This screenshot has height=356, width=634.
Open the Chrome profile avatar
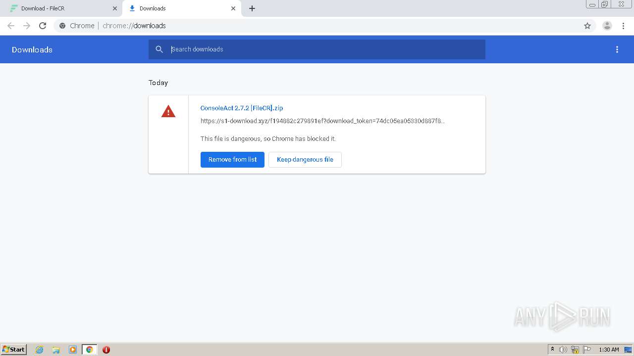[x=607, y=26]
